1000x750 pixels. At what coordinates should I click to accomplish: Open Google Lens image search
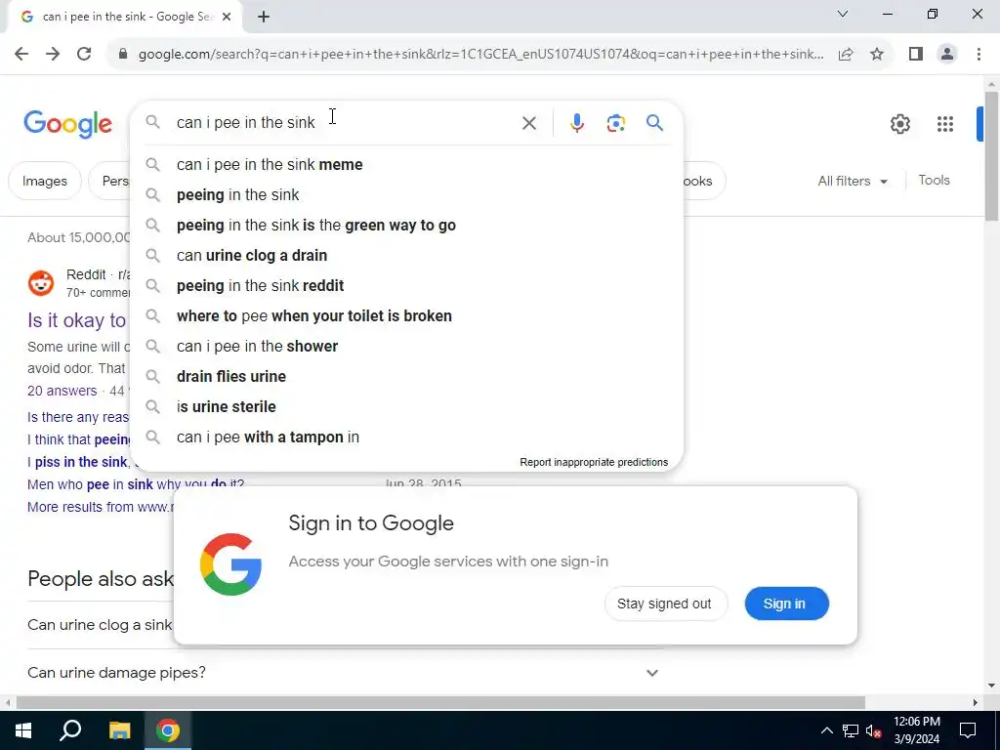tap(615, 122)
